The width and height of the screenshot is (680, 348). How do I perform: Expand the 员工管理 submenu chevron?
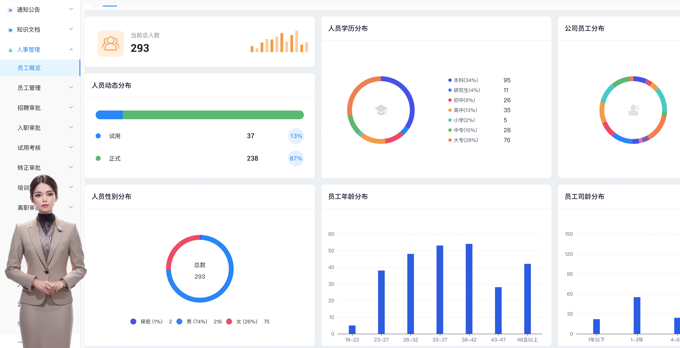[x=71, y=87]
